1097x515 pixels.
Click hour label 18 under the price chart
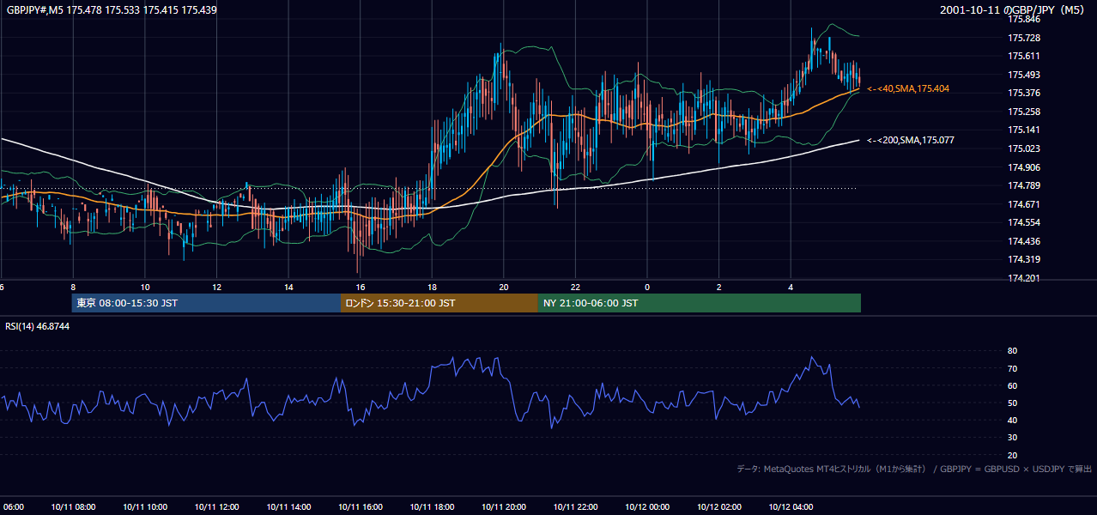(432, 287)
